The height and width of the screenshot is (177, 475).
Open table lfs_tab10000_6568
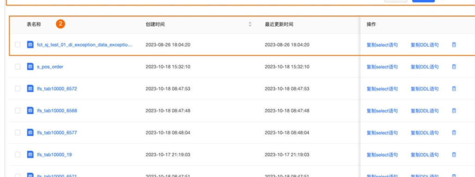tap(57, 111)
